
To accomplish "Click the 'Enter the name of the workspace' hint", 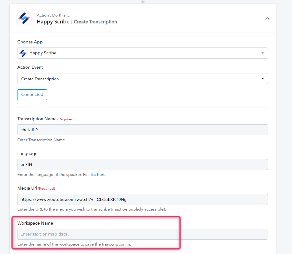I will [x=74, y=244].
